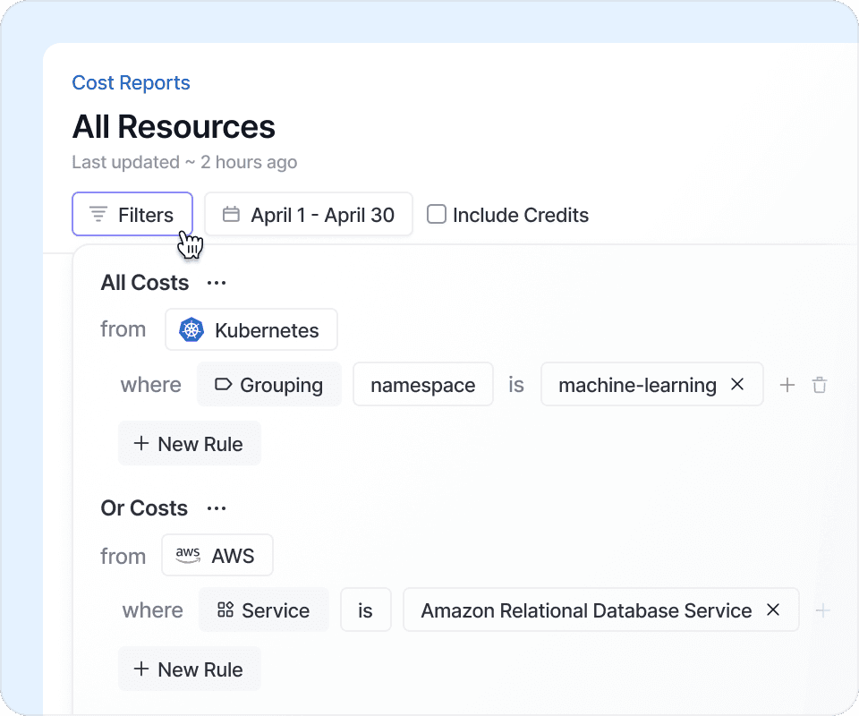
Task: Delete the namespace rule with trash icon
Action: [819, 385]
